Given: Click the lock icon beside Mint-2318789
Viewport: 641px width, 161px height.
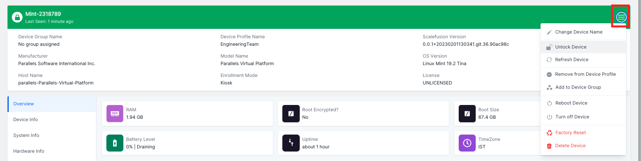Looking at the screenshot, I should click(17, 17).
